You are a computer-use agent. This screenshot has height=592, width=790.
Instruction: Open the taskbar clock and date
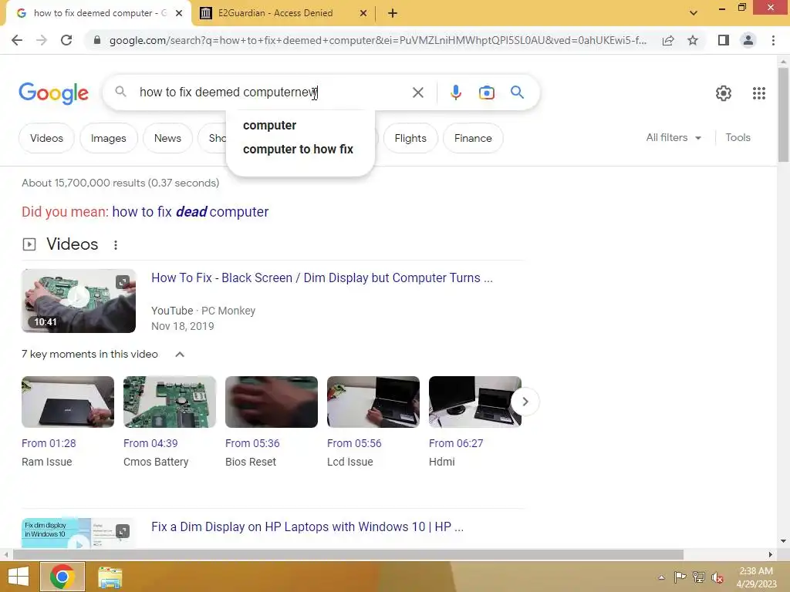(x=756, y=577)
